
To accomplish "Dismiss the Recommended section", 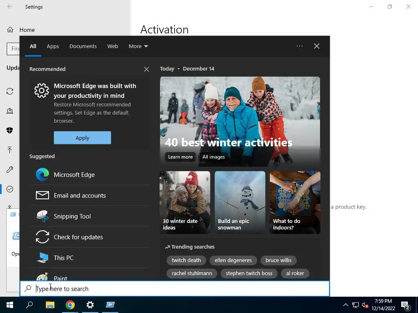I will coord(147,69).
